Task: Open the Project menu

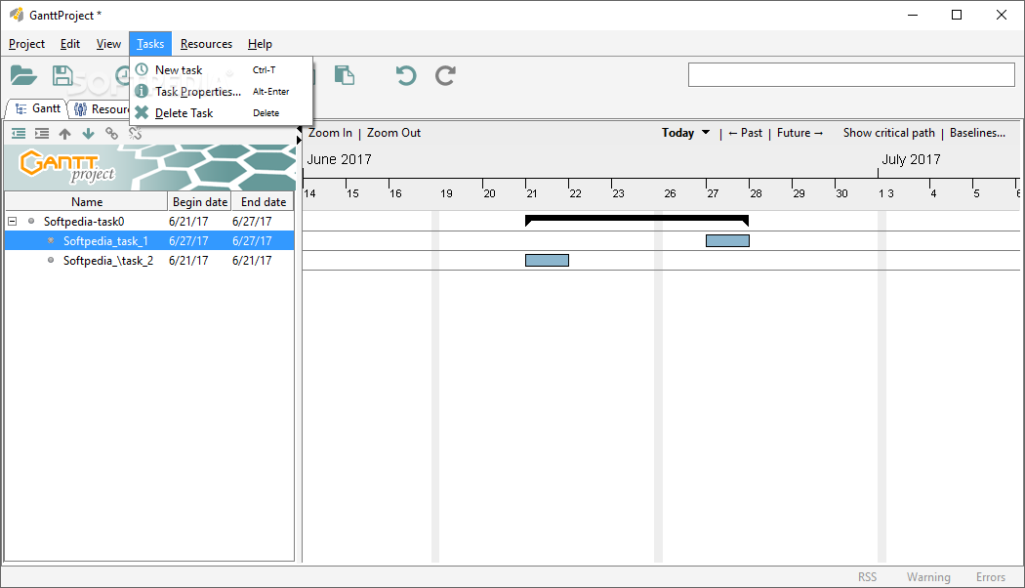Action: (26, 44)
